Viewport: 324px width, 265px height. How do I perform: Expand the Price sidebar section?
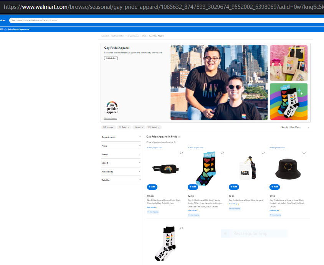coord(121,146)
